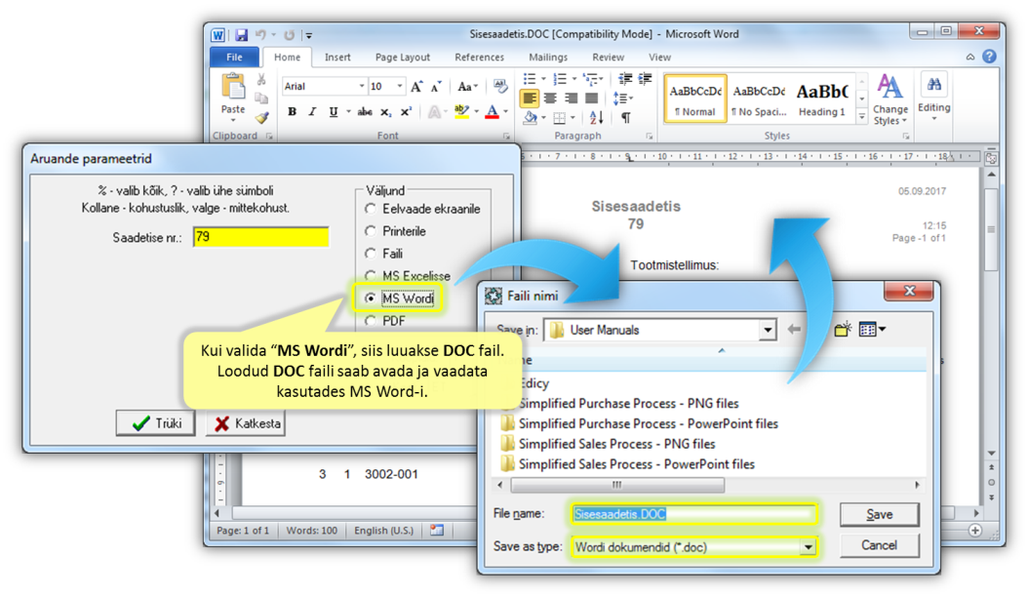
Task: Apply Superscript formatting in Word
Action: [406, 112]
